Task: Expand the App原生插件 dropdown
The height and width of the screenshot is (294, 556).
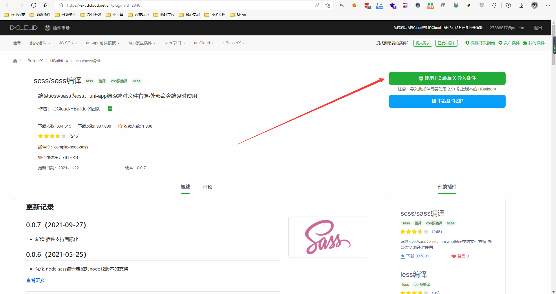Action: 142,43
